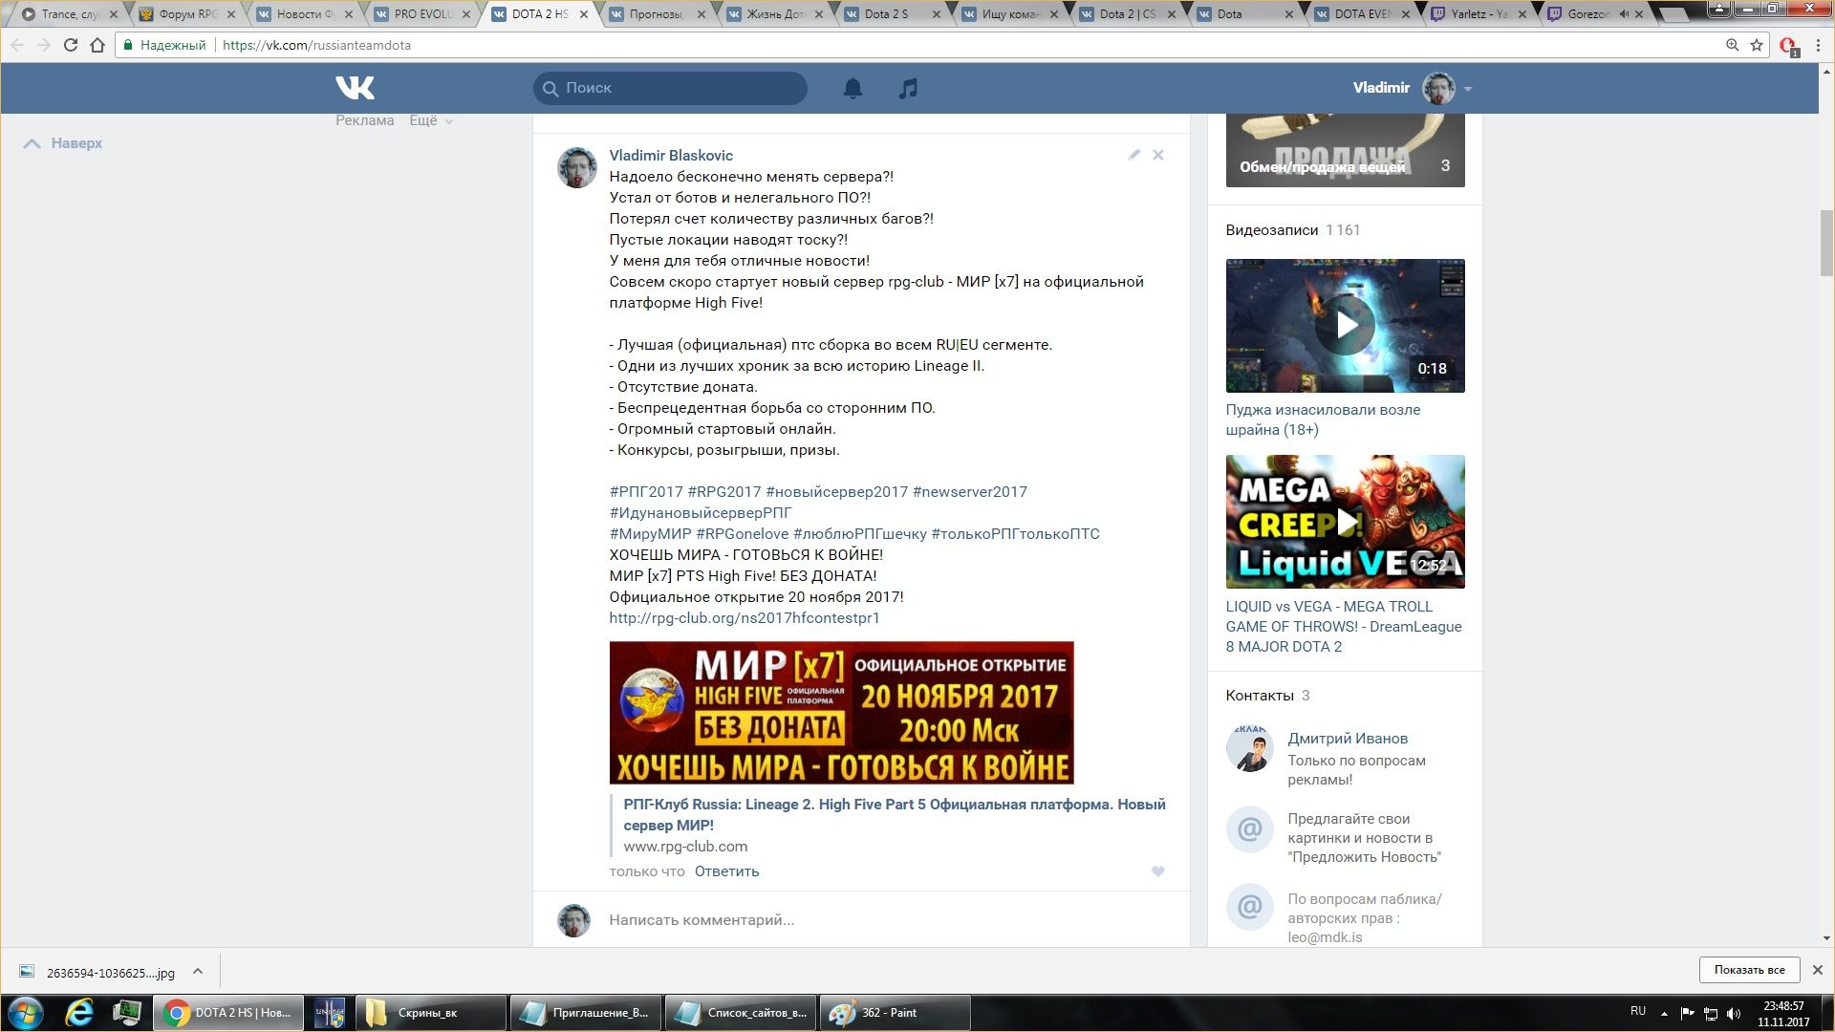Switch to the Прогнозы tab
The width and height of the screenshot is (1835, 1032).
point(658,14)
